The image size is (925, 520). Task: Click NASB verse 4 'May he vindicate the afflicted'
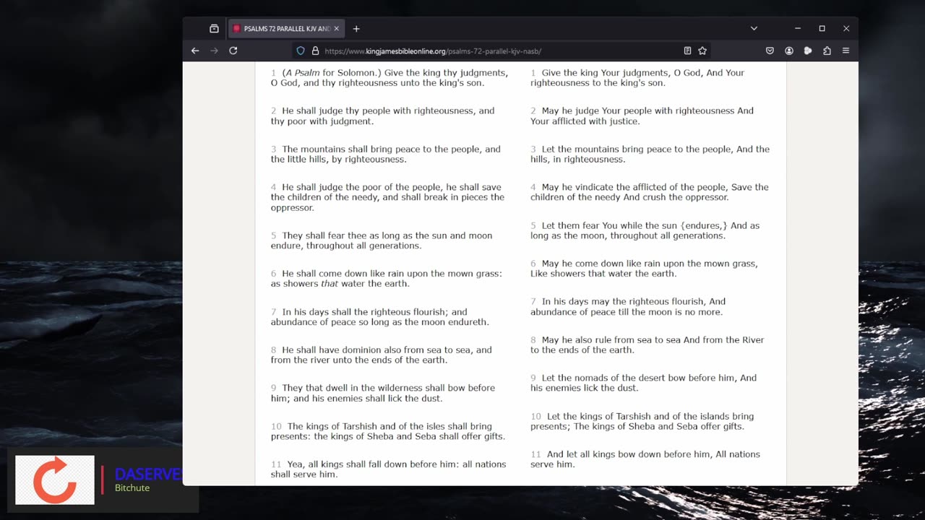coord(650,192)
